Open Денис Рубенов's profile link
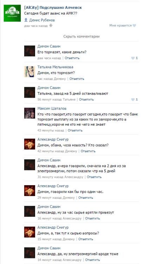This screenshot has height=264, width=151. coord(42,20)
